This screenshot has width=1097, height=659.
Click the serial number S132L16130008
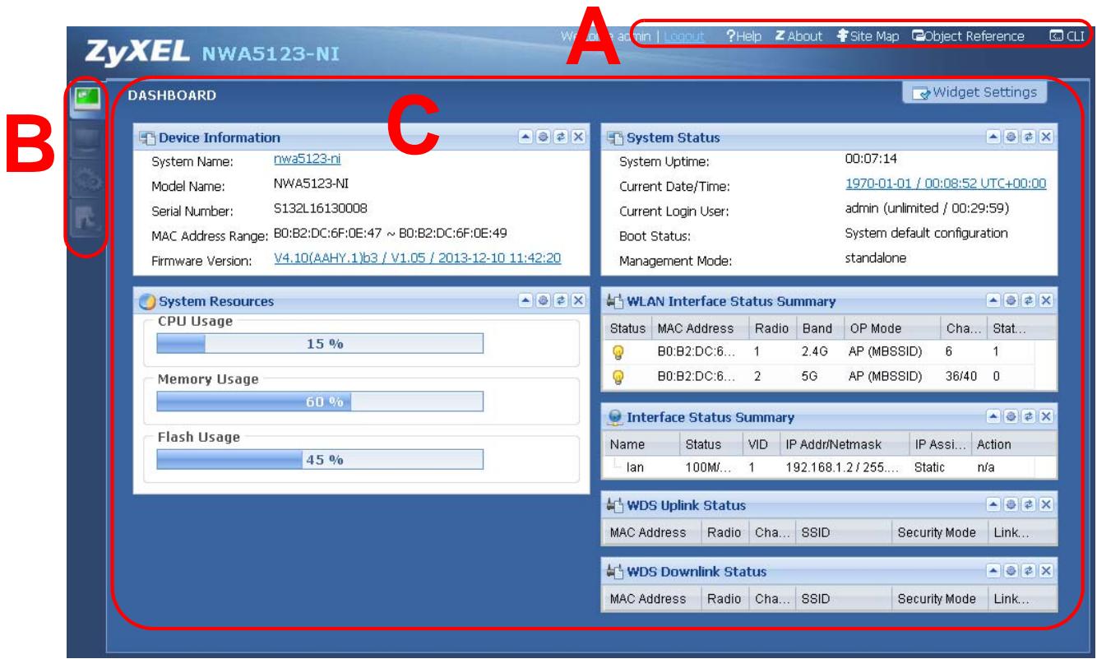(321, 210)
